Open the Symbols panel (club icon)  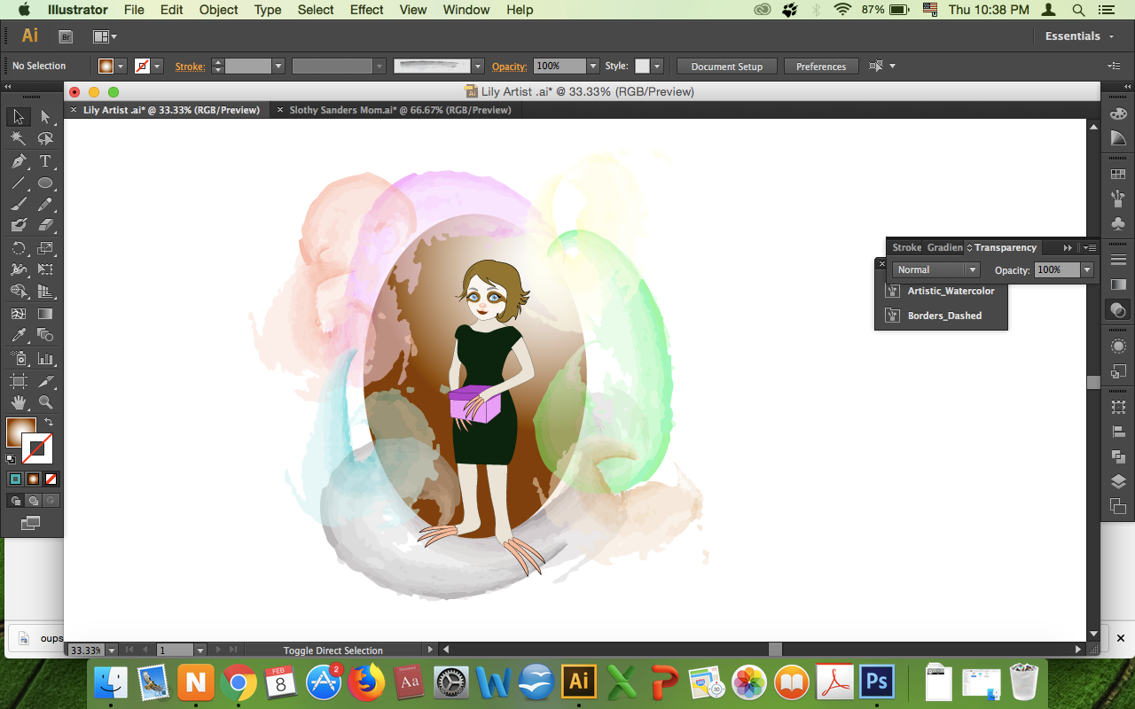click(1118, 224)
